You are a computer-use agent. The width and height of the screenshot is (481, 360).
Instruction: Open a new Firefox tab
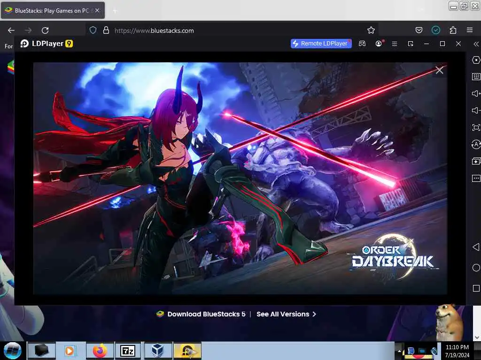(115, 11)
